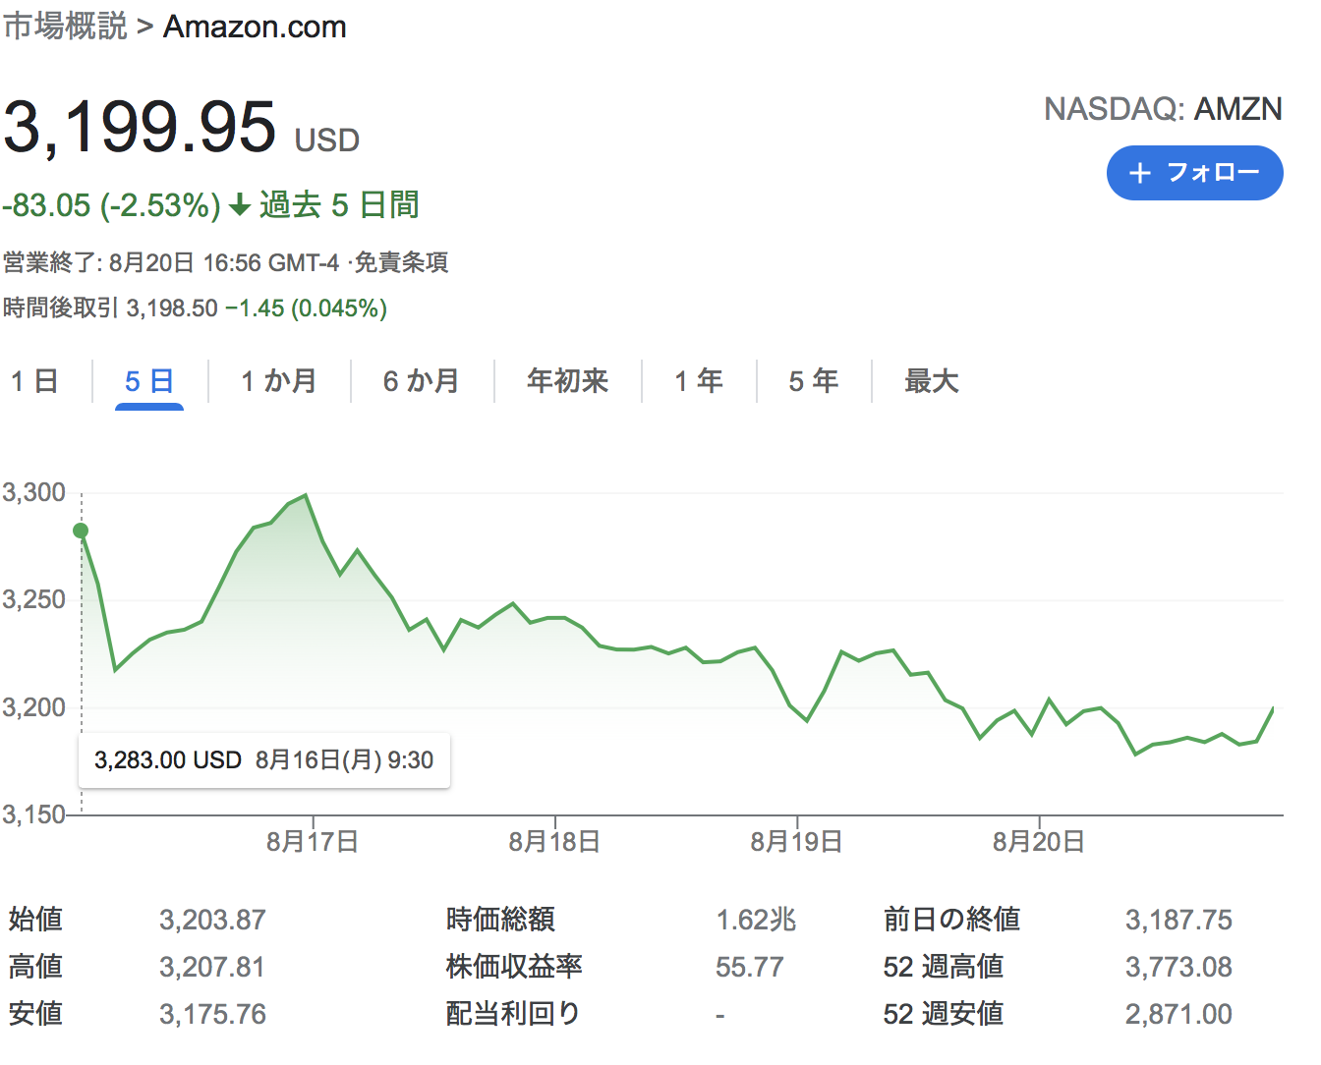Switch to the 1 か月 tab
Screen dimensions: 1321x1065
(279, 381)
